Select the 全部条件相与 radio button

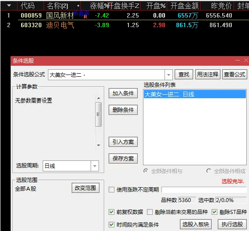[x=146, y=171]
